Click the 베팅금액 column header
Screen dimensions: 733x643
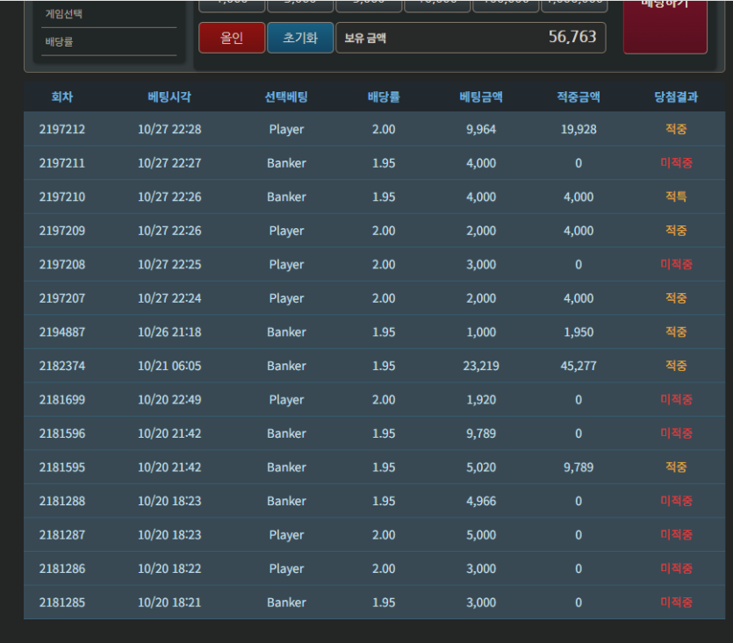click(481, 96)
